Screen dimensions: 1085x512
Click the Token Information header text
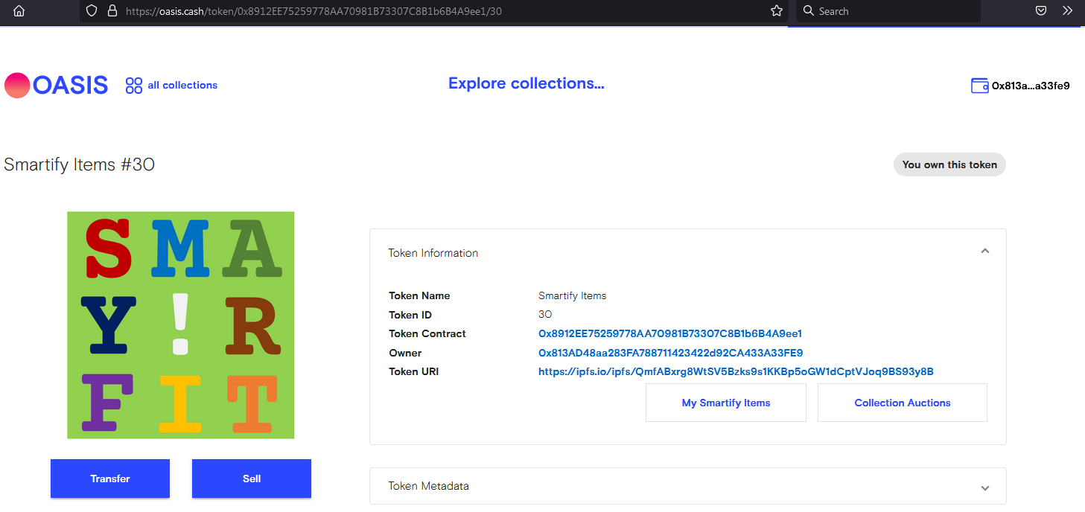(x=433, y=253)
